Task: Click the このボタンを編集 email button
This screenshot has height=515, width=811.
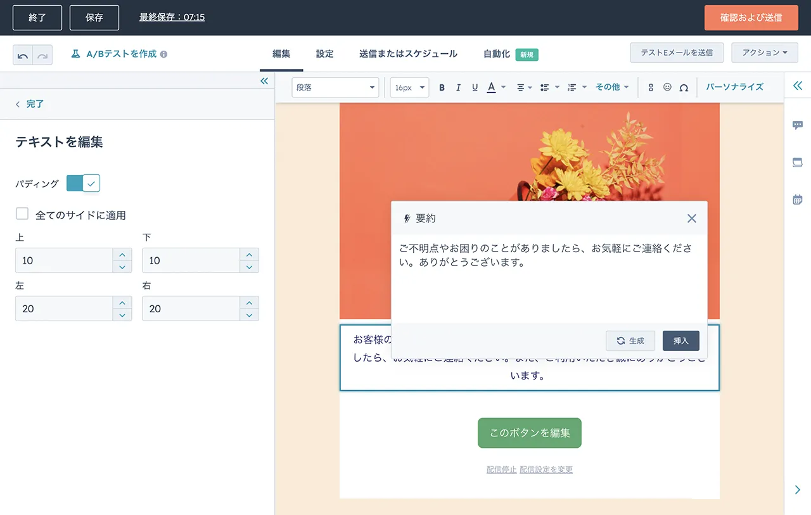Action: point(530,433)
